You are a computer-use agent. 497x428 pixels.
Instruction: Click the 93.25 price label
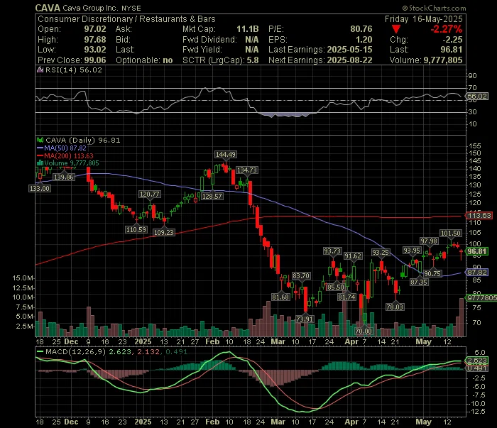point(381,253)
